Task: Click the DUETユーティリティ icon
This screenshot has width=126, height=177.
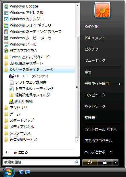Action: tap(12, 76)
